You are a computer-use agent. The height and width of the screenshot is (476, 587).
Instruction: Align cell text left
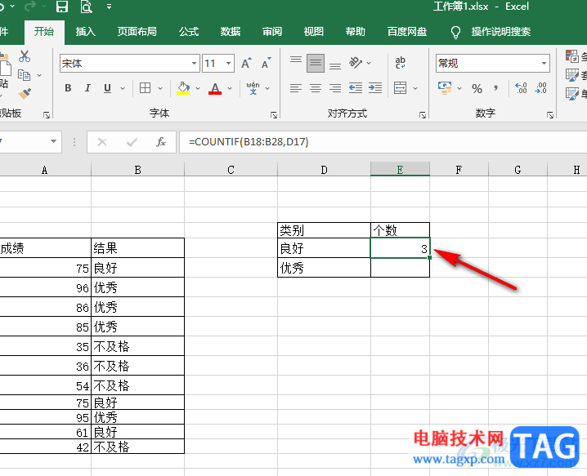296,88
